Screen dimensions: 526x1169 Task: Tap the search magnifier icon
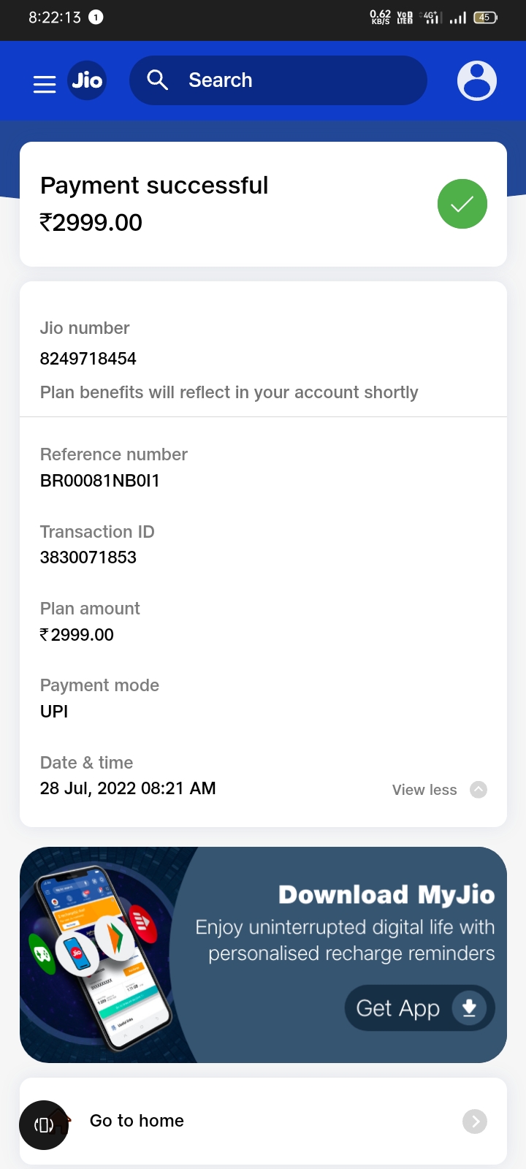click(157, 80)
